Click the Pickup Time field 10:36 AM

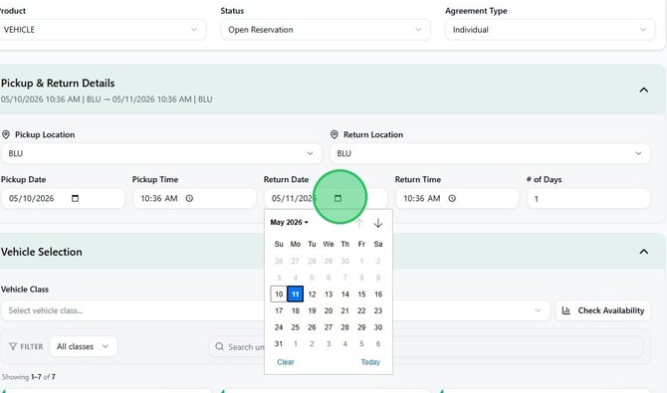tap(194, 198)
